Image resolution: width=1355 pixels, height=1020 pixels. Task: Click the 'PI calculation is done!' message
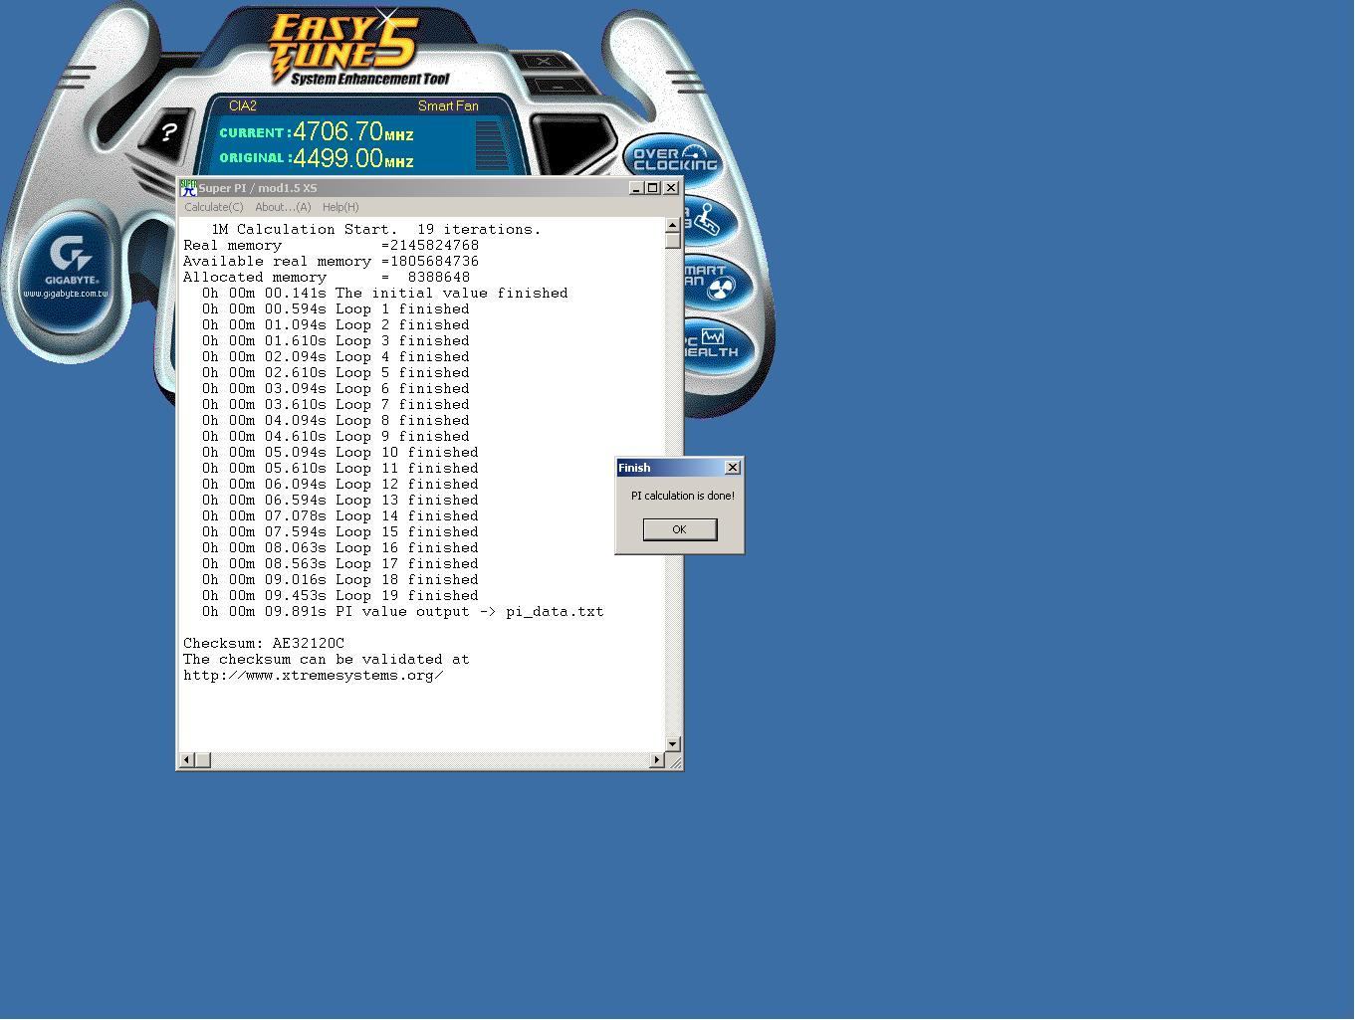click(683, 496)
